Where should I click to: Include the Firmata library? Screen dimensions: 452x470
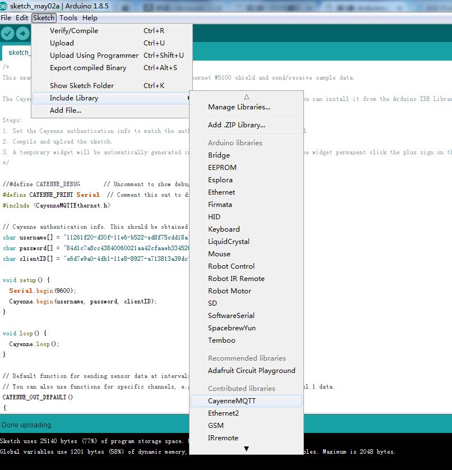pyautogui.click(x=246, y=204)
